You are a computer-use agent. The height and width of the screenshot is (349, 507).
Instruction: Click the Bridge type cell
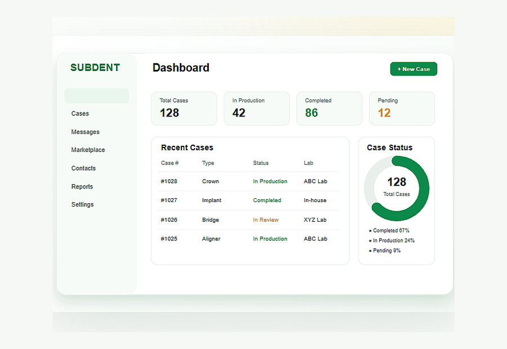tap(211, 220)
